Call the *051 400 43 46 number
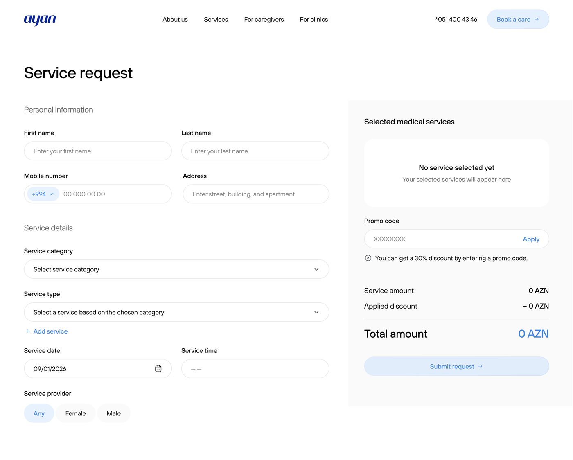 pos(456,19)
